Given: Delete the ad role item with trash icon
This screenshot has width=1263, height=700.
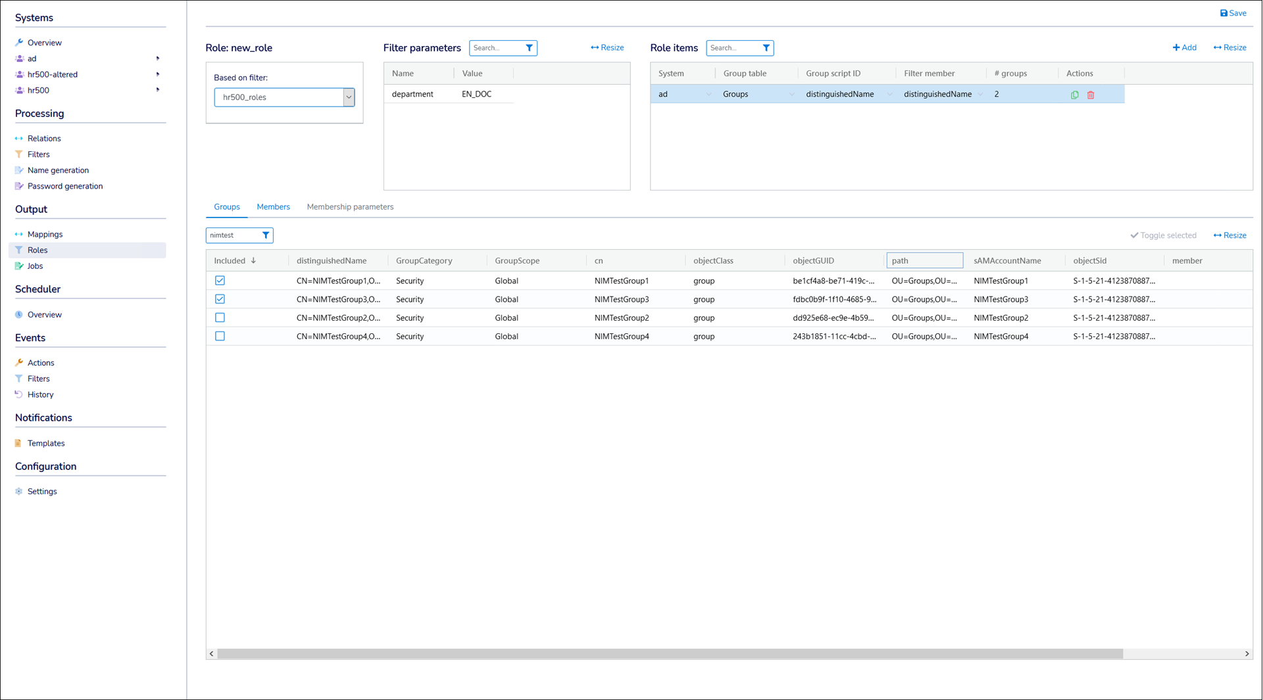Looking at the screenshot, I should click(x=1091, y=95).
